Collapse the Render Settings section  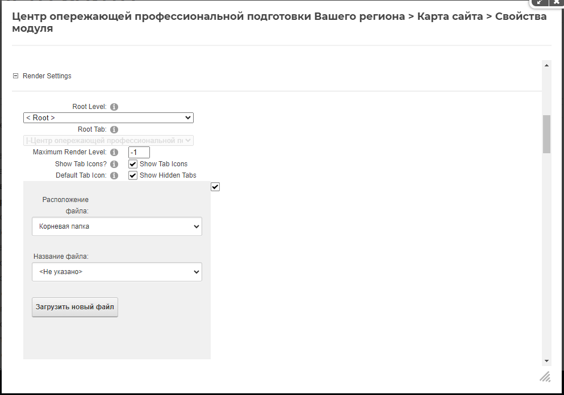pyautogui.click(x=16, y=76)
